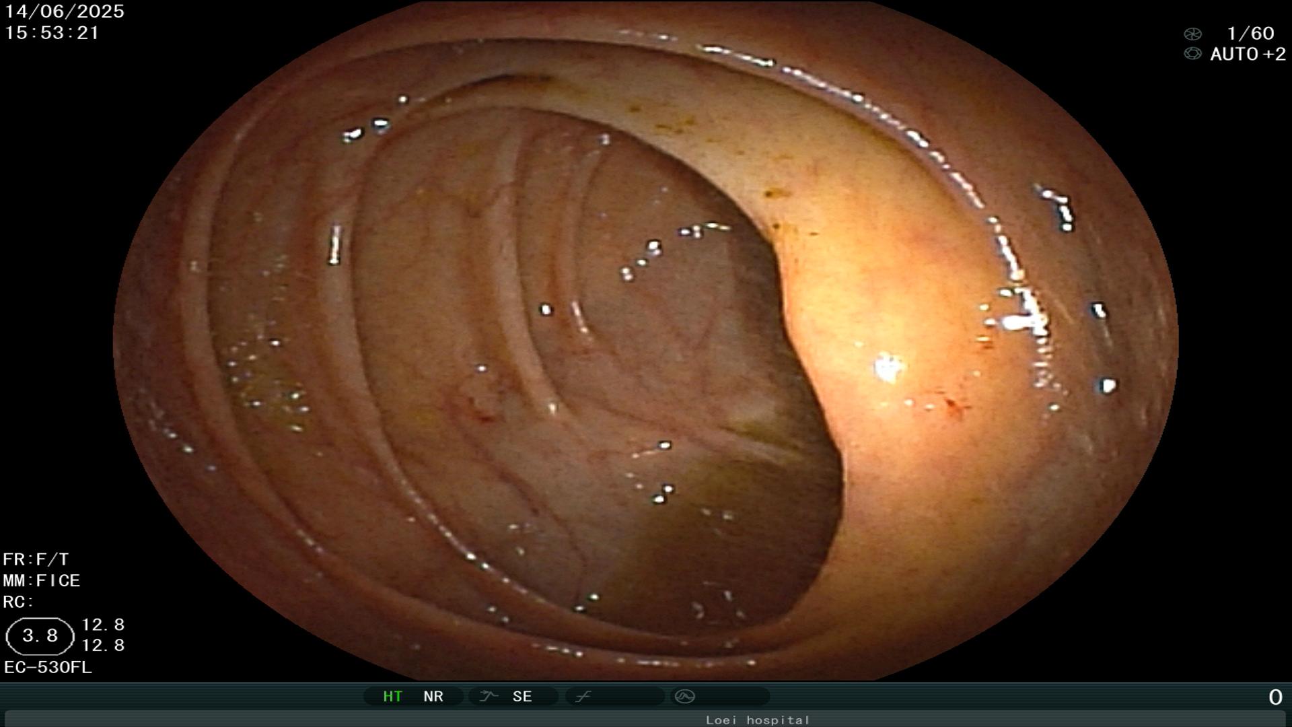The height and width of the screenshot is (727, 1292).
Task: Click the 1/60 shutter value
Action: point(1250,34)
